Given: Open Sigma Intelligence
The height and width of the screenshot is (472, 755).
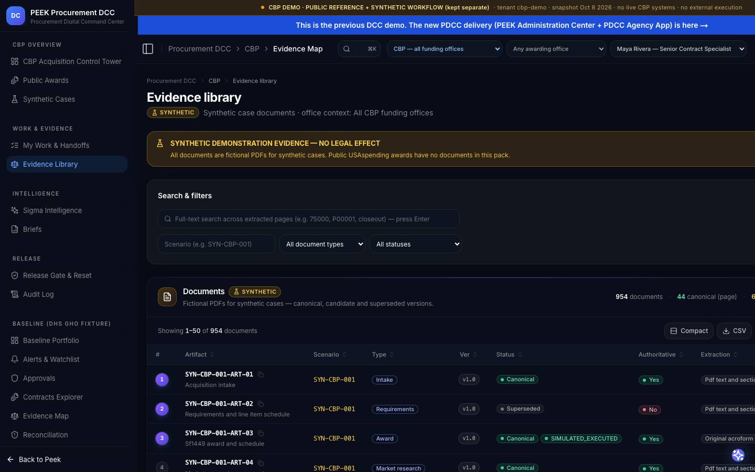Looking at the screenshot, I should pyautogui.click(x=67, y=210).
